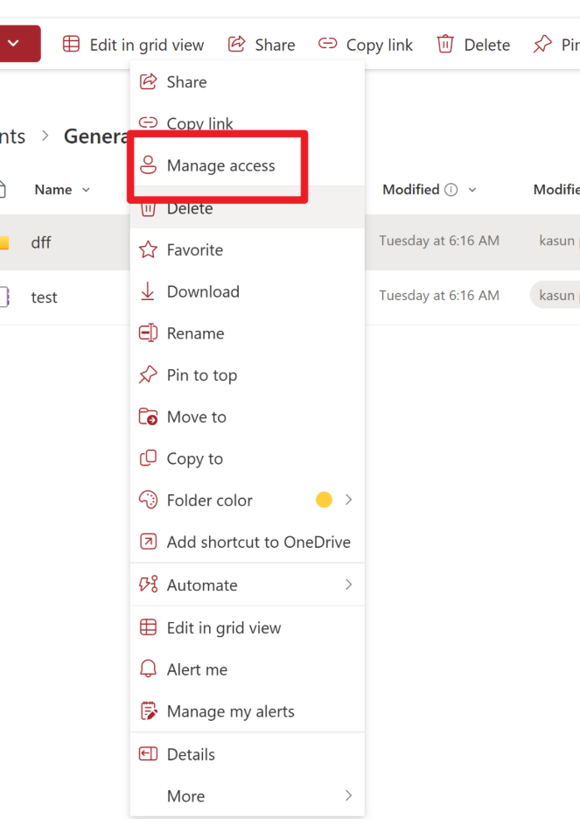Click the yellow folder icon of dff

(x=4, y=243)
